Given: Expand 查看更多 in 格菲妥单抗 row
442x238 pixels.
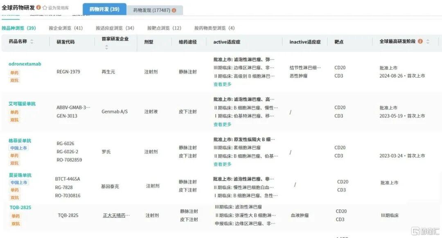Looking at the screenshot, I should (222, 164).
